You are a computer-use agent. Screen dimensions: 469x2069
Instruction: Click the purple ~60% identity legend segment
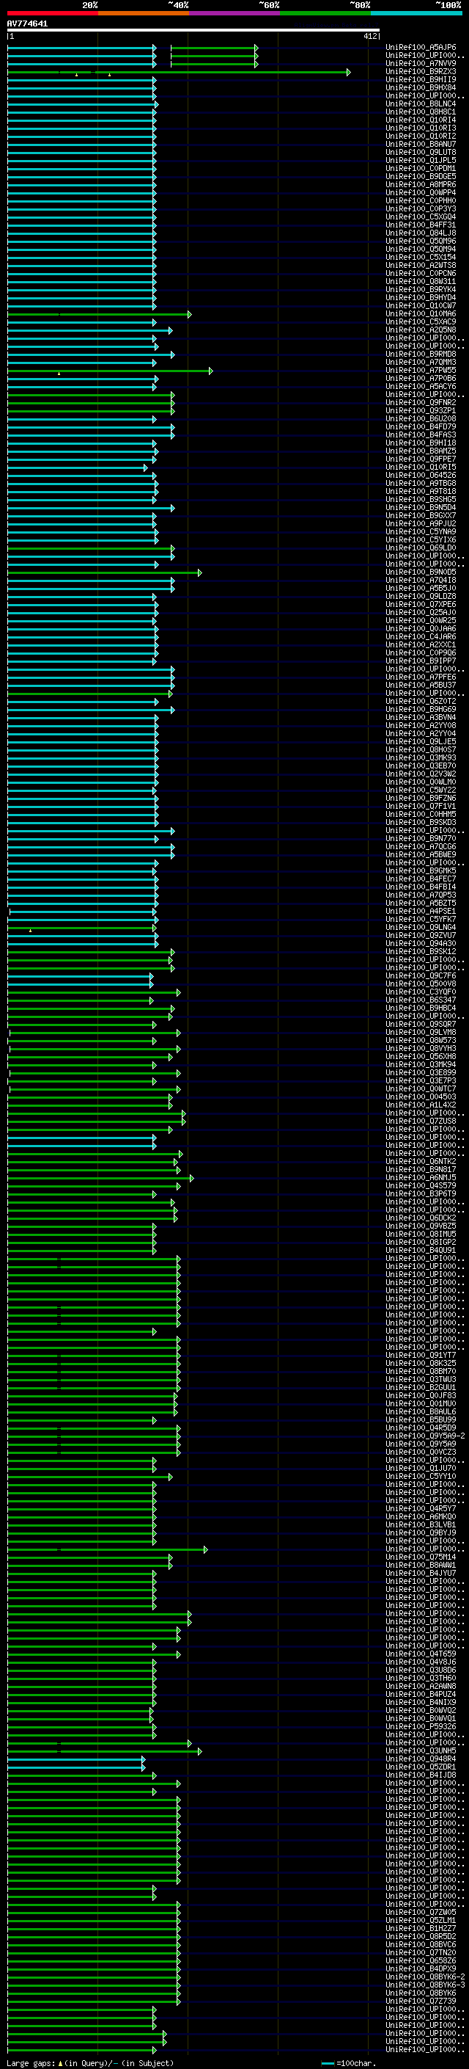coord(235,13)
